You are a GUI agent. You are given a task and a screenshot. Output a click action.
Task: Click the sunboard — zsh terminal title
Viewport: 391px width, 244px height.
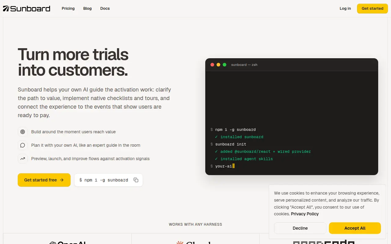(244, 65)
